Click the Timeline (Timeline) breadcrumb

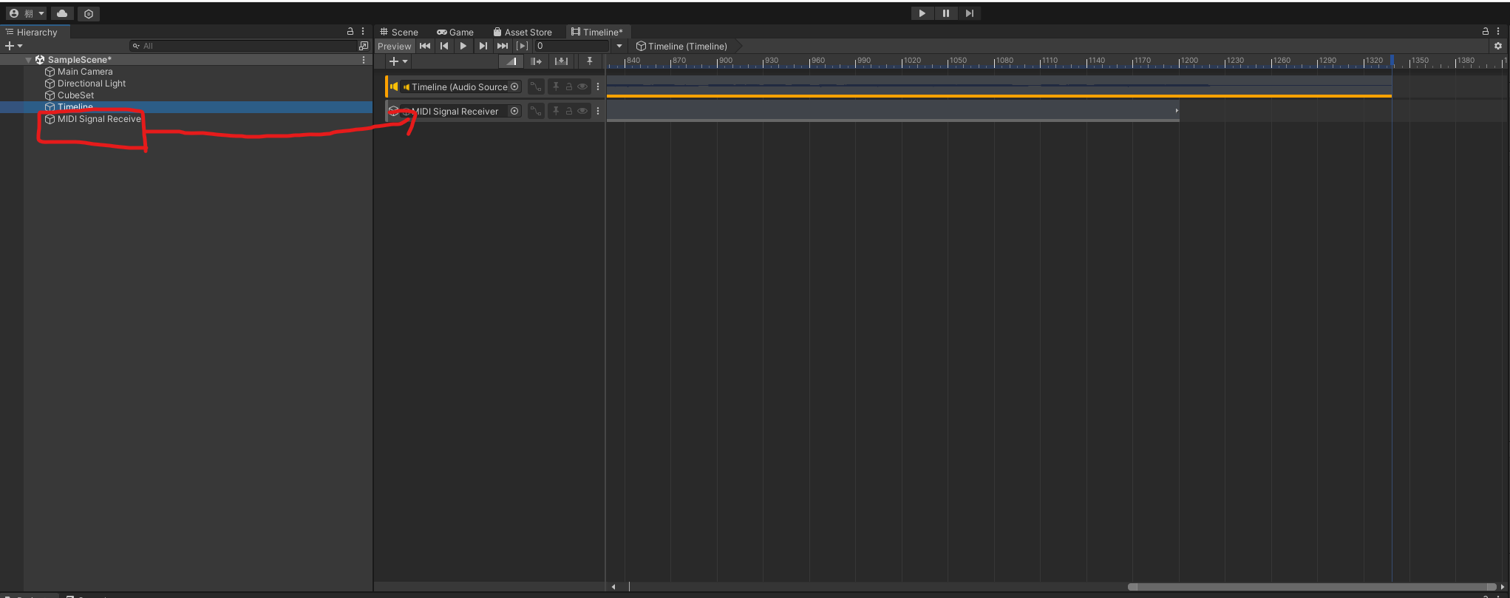[681, 46]
